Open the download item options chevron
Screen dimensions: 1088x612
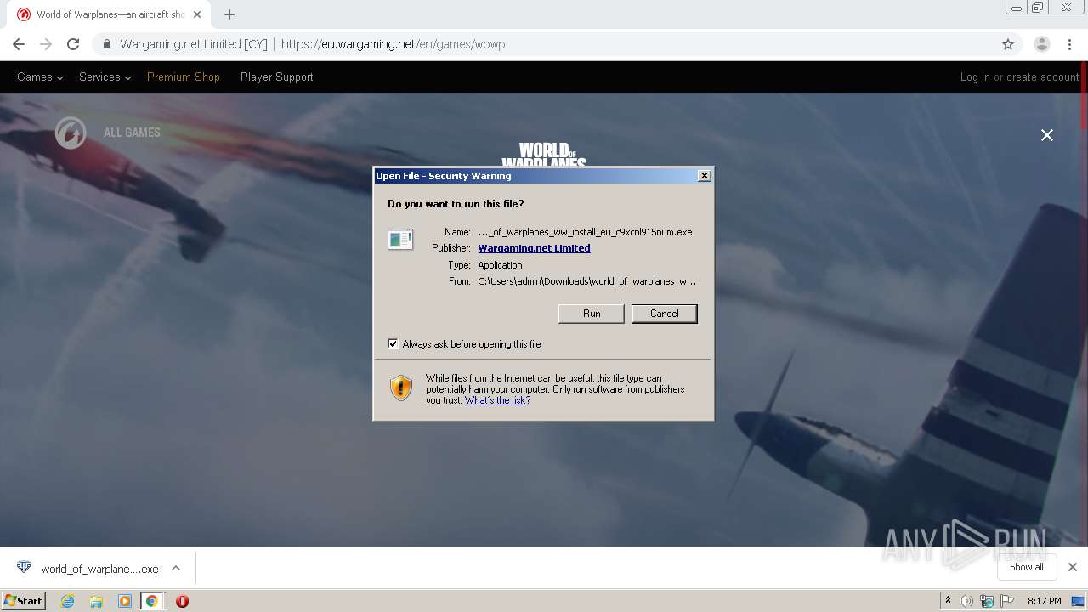click(x=176, y=568)
